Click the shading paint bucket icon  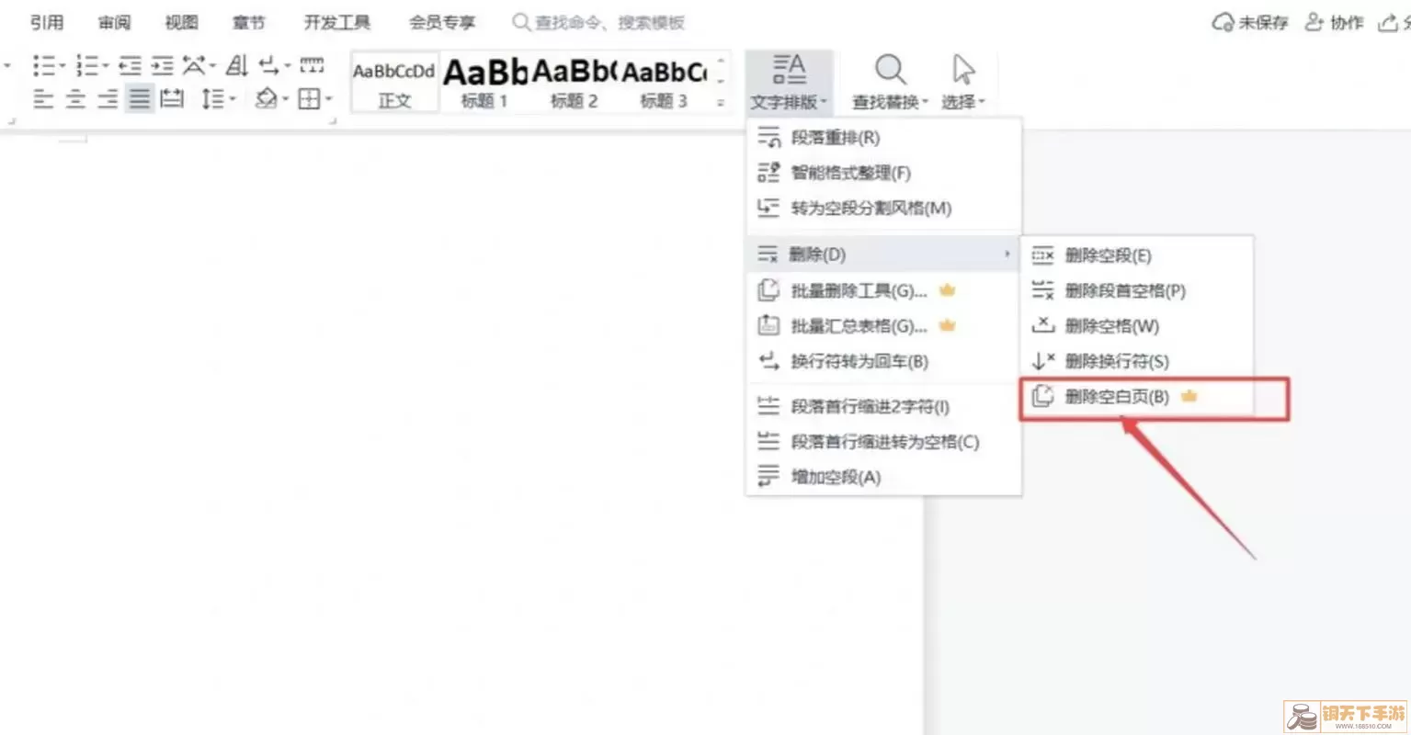pos(266,97)
